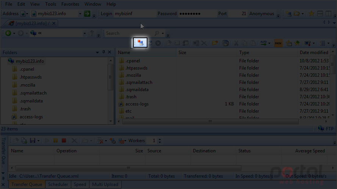337x189 pixels.
Task: Select the Transfer Queue tab
Action: pyautogui.click(x=27, y=184)
